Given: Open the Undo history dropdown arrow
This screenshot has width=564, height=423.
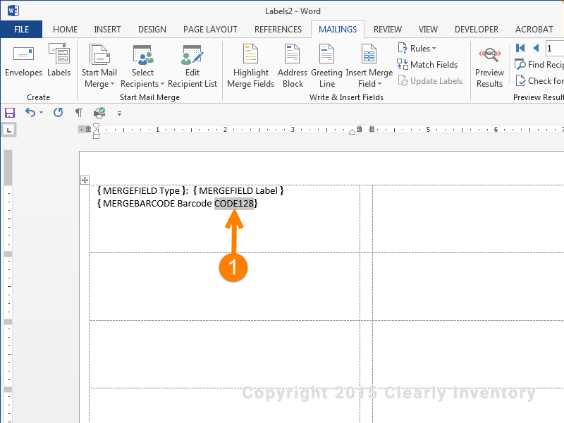Looking at the screenshot, I should click(x=42, y=113).
